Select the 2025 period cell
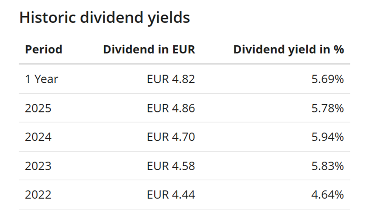The width and height of the screenshot is (374, 221). tap(38, 108)
